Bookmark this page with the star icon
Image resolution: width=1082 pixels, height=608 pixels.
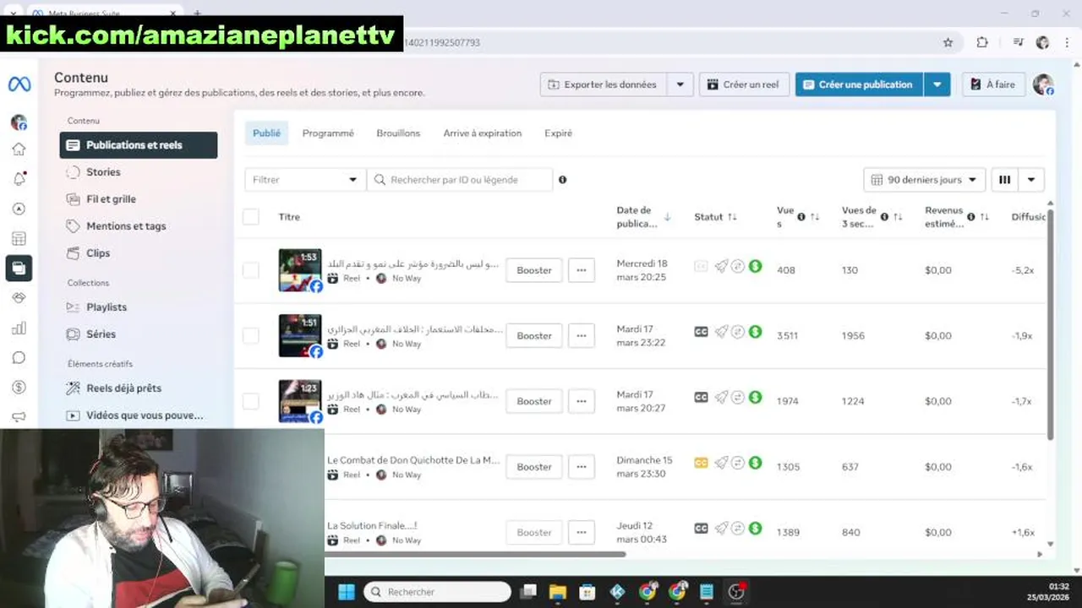click(948, 42)
